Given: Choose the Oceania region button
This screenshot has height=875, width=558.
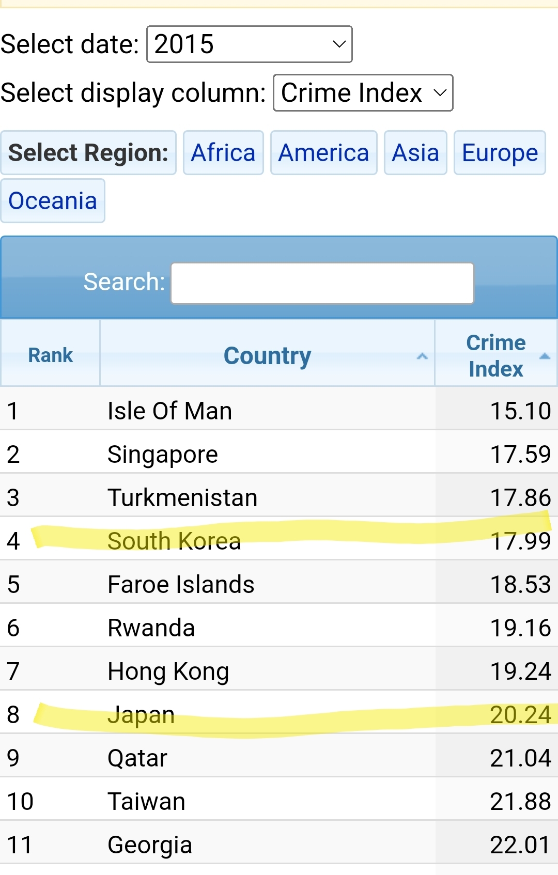Looking at the screenshot, I should pyautogui.click(x=53, y=201).
